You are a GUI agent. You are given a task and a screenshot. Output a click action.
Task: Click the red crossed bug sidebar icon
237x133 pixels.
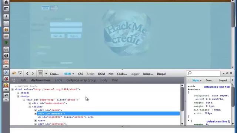pyautogui.click(x=6, y=79)
